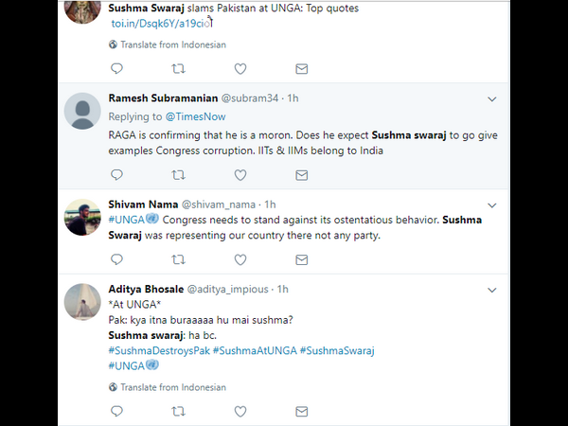Like Ramesh Subramanian's tweet

point(240,174)
